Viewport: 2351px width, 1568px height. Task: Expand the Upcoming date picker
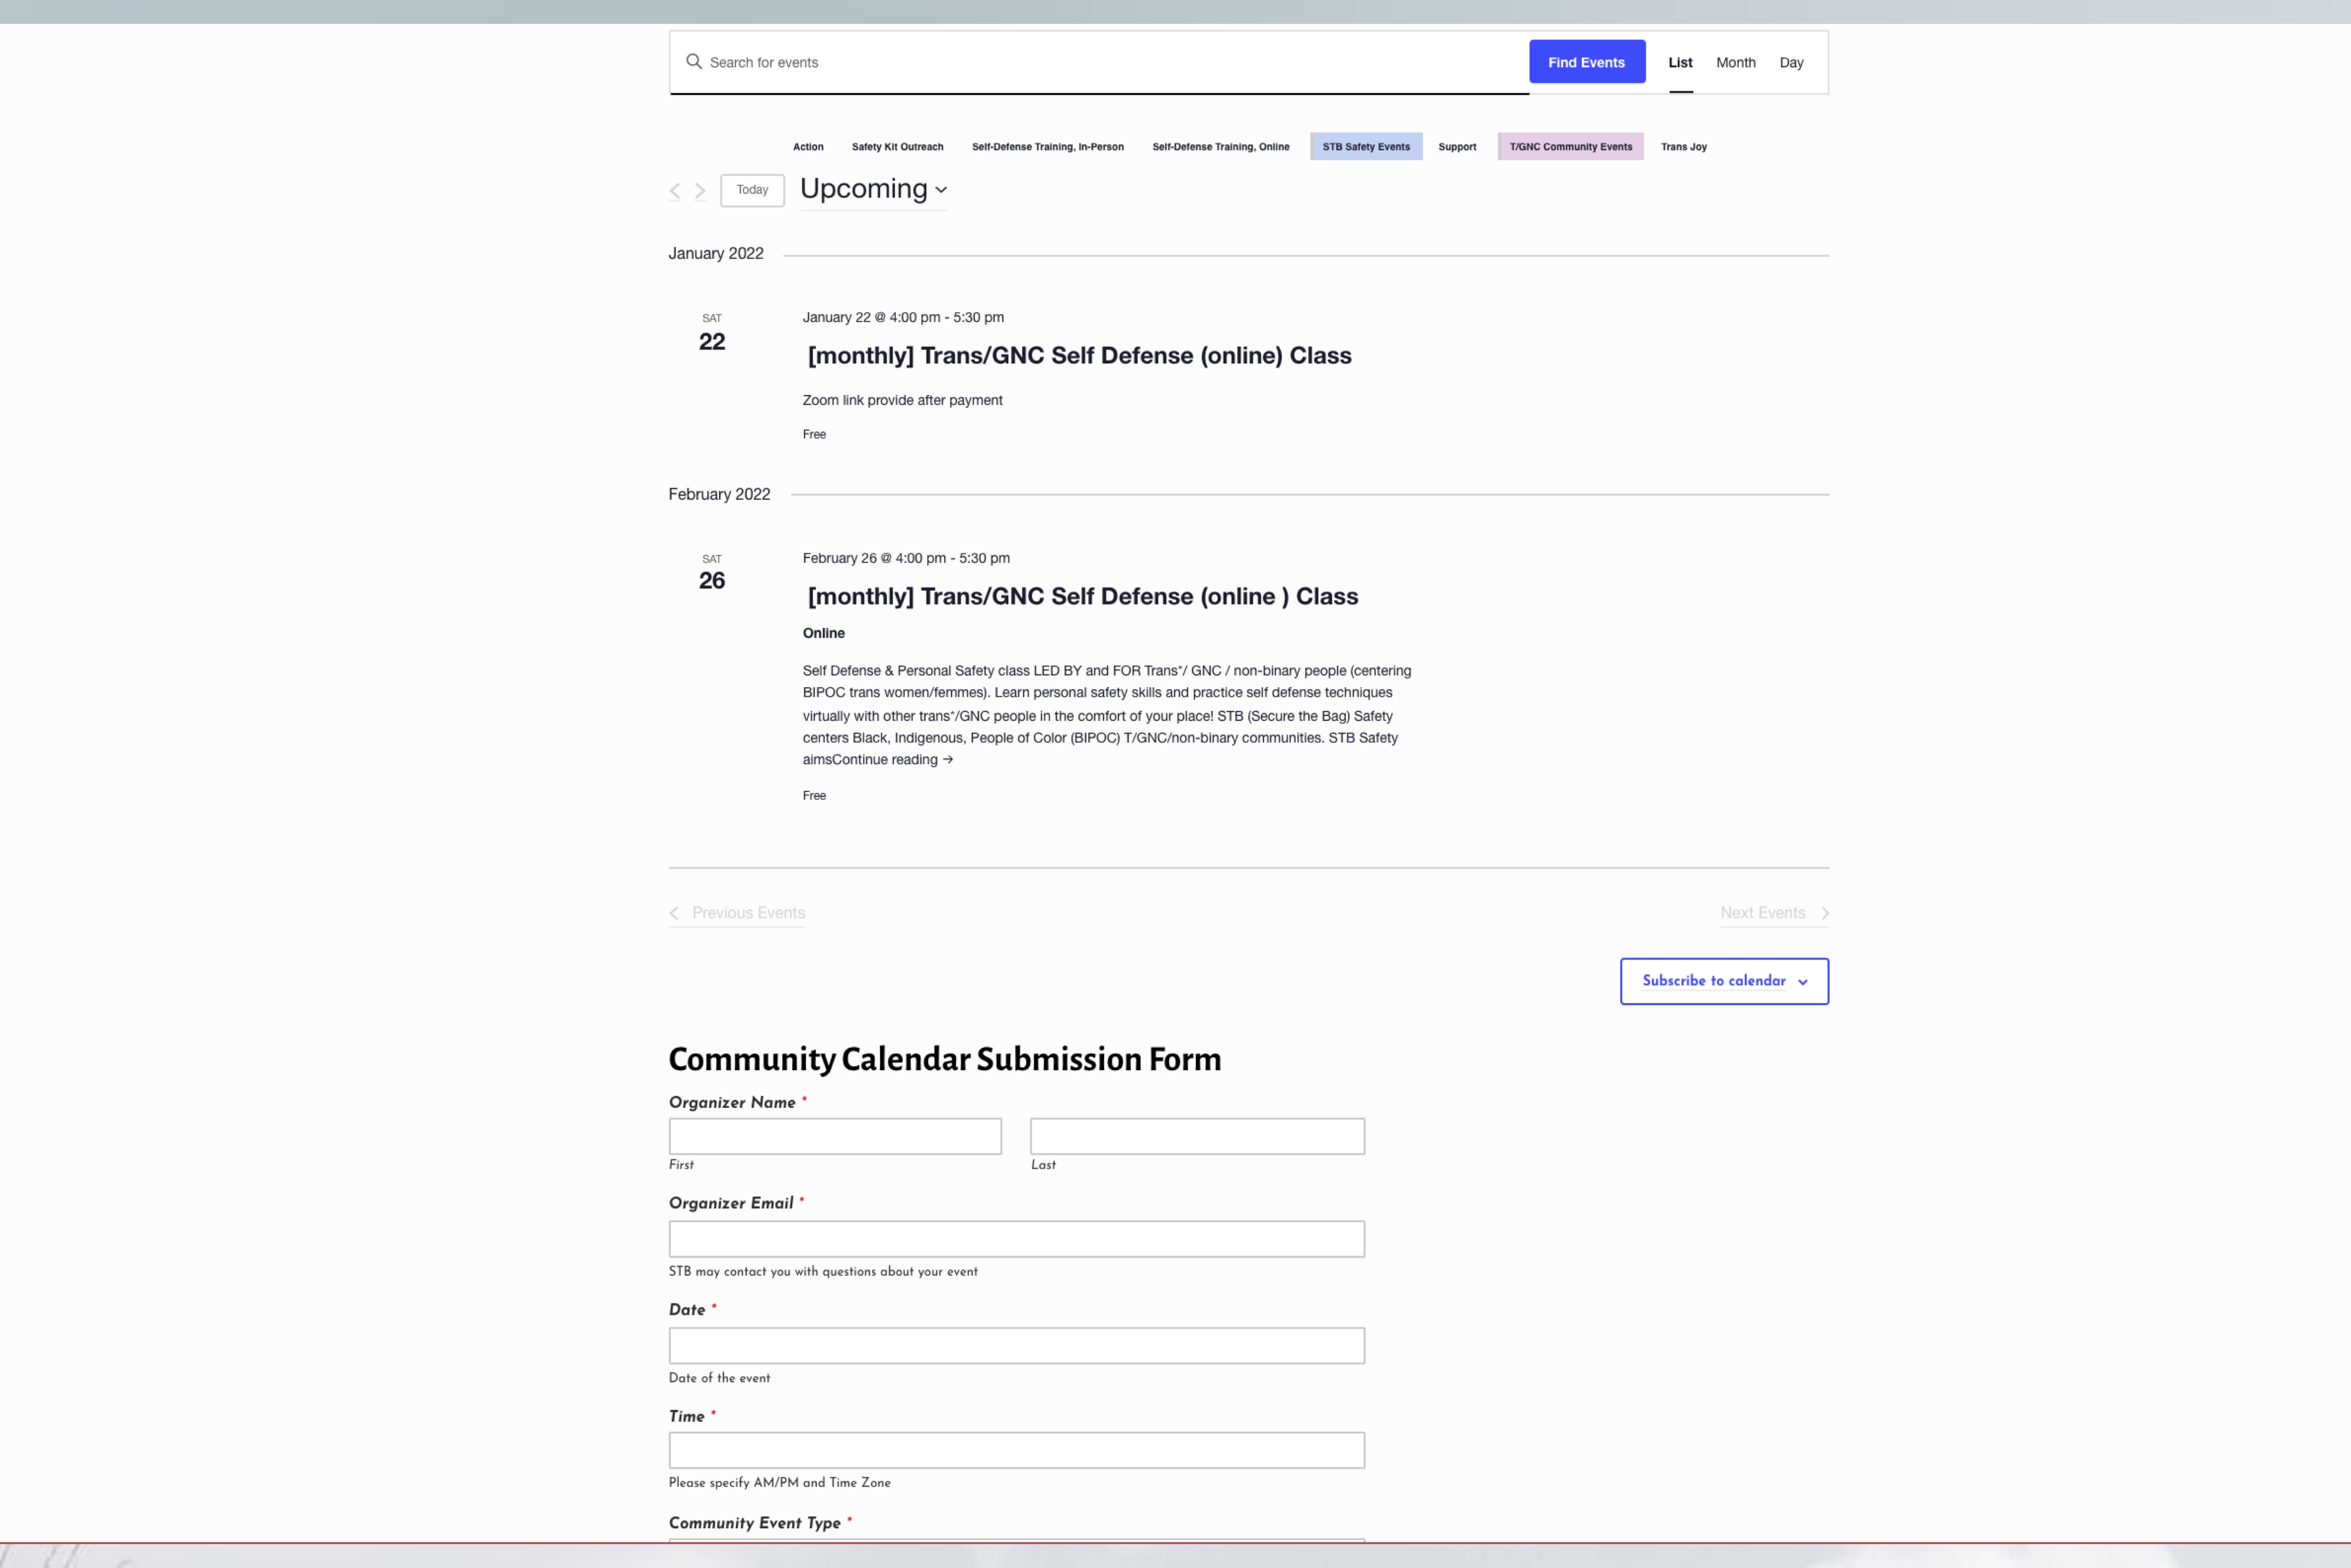click(873, 189)
